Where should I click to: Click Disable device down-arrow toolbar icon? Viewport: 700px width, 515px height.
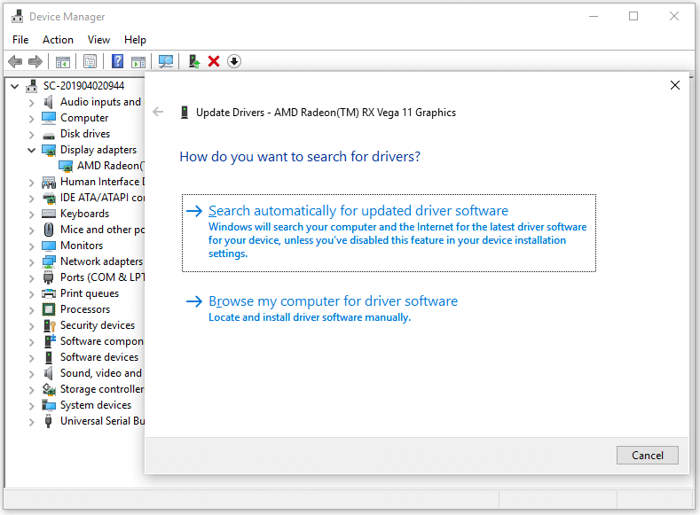click(x=234, y=61)
